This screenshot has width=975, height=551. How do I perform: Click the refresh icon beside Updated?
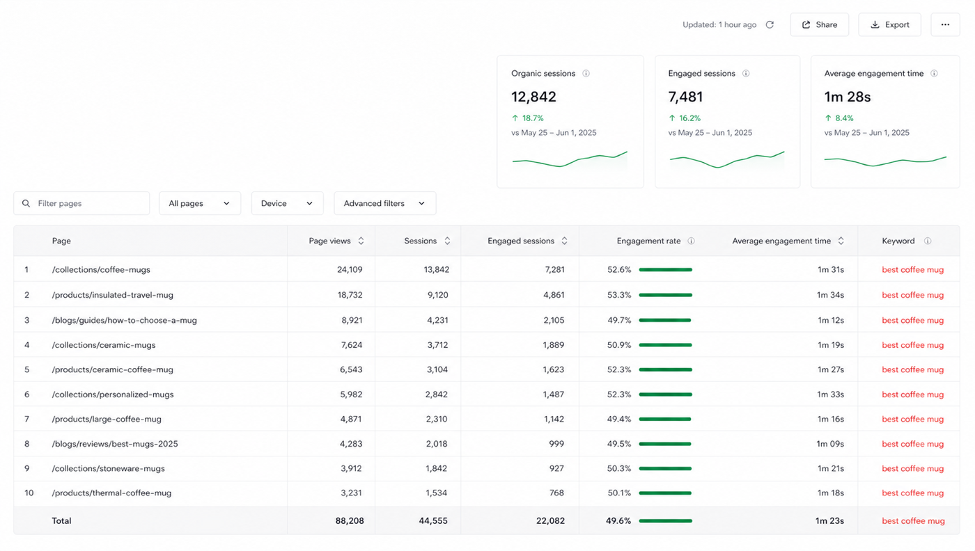coord(770,25)
